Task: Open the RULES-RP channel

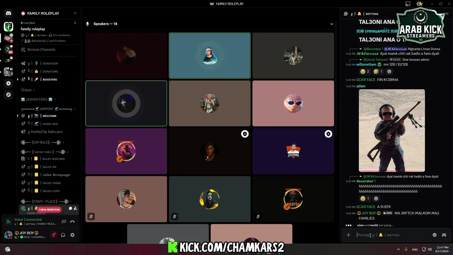Action: (49, 167)
